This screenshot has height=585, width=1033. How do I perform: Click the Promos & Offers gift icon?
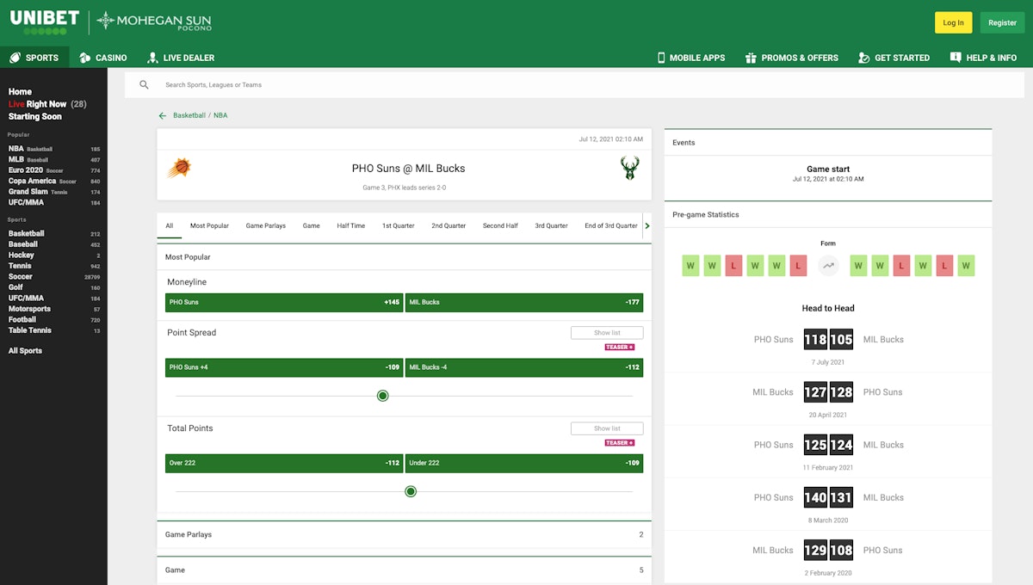(x=753, y=58)
